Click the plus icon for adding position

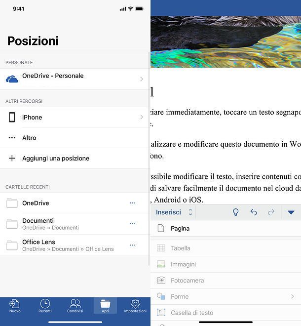click(12, 158)
